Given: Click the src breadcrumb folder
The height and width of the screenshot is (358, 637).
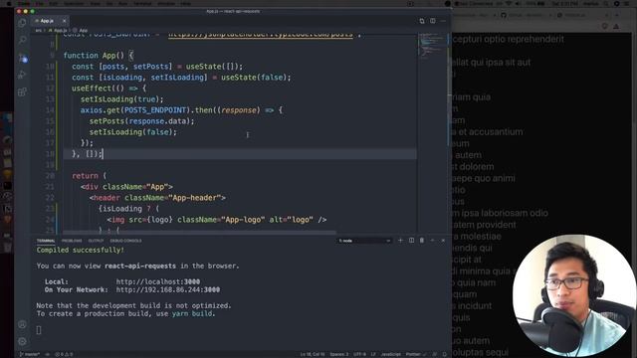Looking at the screenshot, I should 38,31.
